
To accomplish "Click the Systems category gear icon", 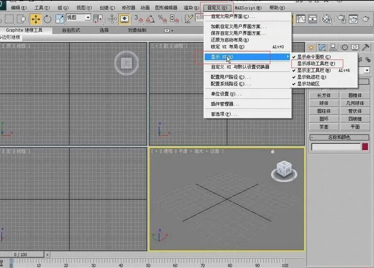I will (x=368, y=60).
